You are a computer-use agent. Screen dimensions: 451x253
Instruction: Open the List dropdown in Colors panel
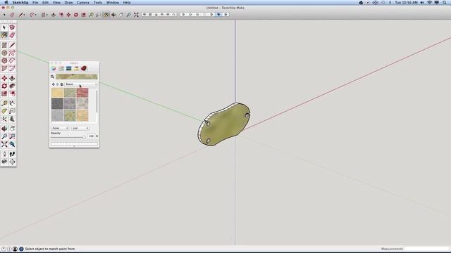[x=80, y=128]
